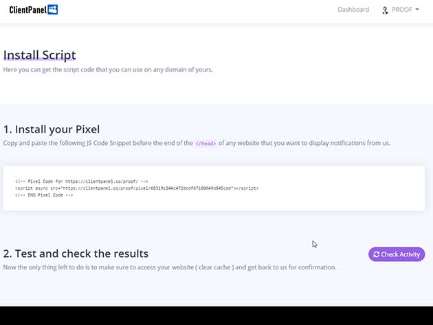The image size is (433, 325).
Task: Click the black bar at page bottom
Action: 216,315
